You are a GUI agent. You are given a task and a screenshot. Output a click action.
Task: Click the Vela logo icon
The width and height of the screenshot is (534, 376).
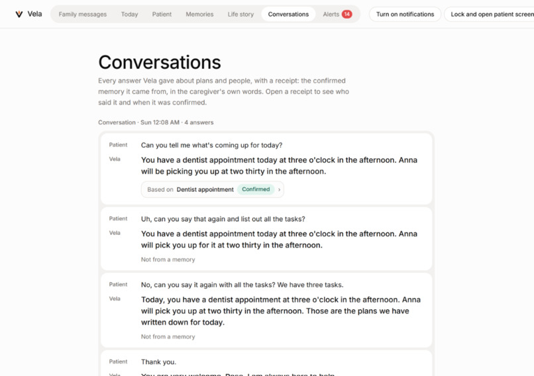(19, 15)
